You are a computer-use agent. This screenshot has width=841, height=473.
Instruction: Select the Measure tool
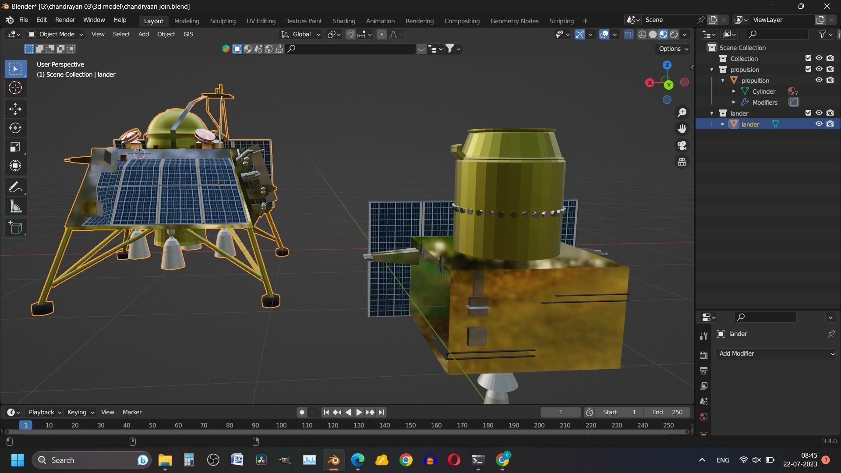tap(15, 207)
